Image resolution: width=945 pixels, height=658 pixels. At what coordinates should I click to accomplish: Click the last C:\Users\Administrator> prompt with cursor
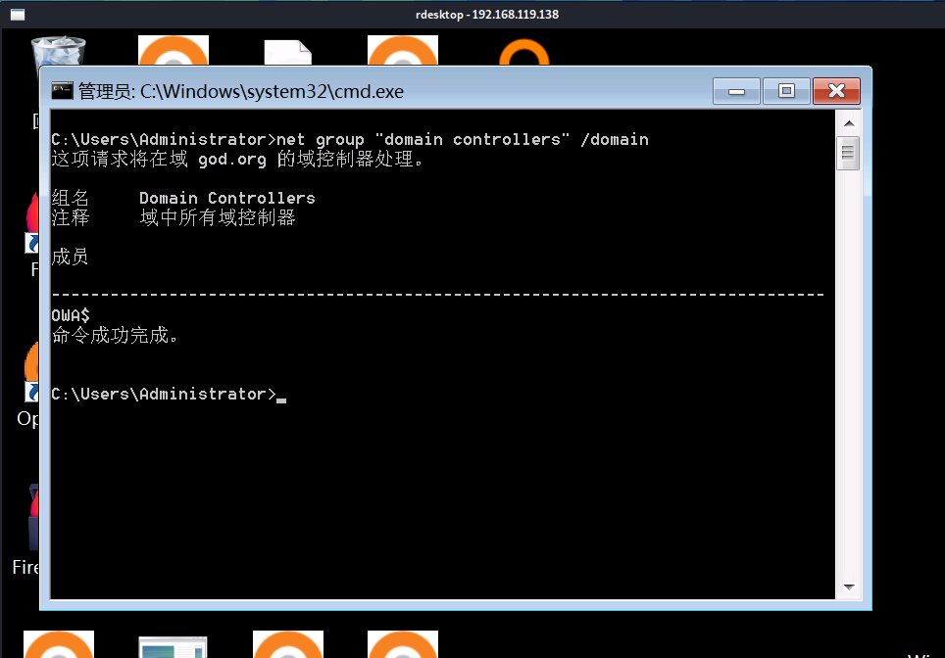click(x=169, y=395)
